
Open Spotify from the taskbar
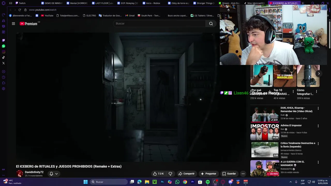point(208,182)
